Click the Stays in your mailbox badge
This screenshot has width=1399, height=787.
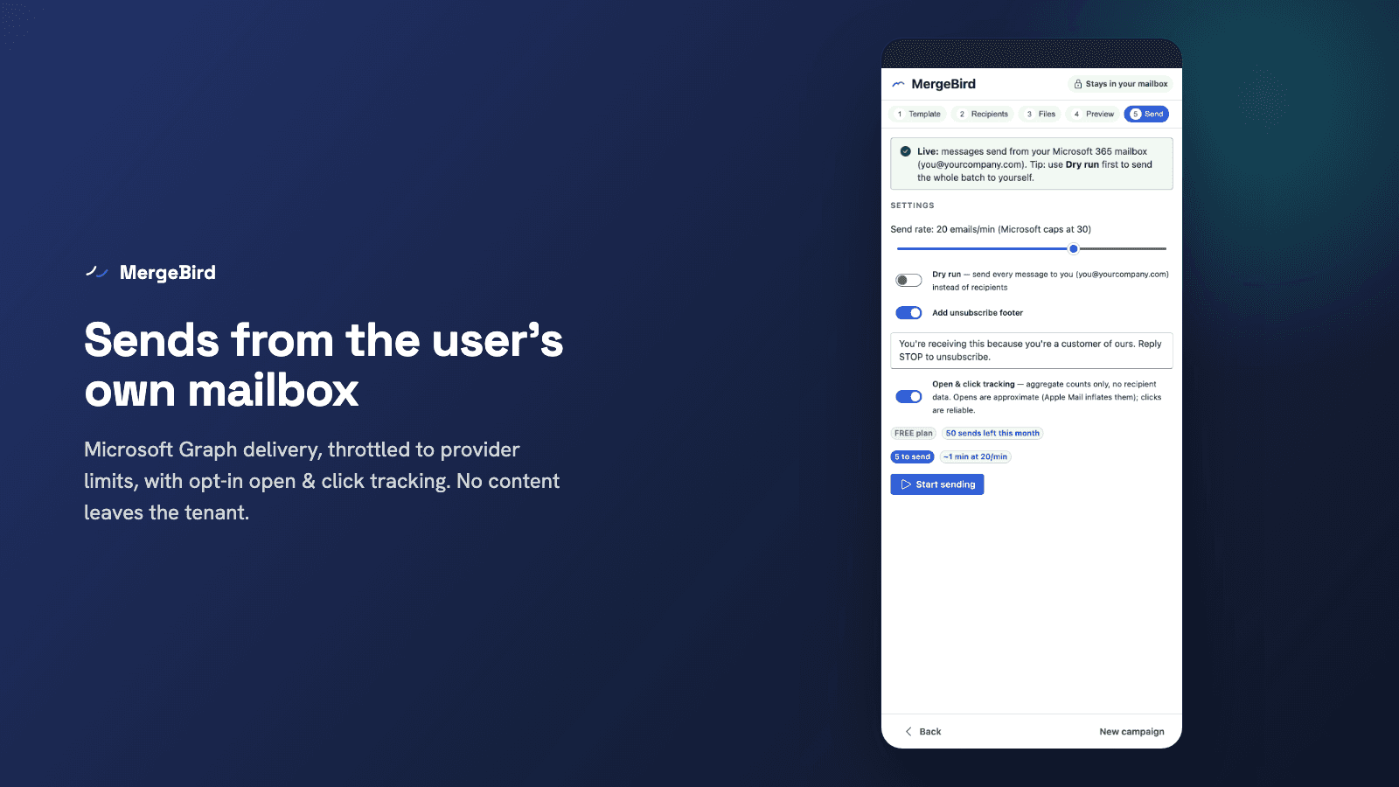[x=1121, y=84]
